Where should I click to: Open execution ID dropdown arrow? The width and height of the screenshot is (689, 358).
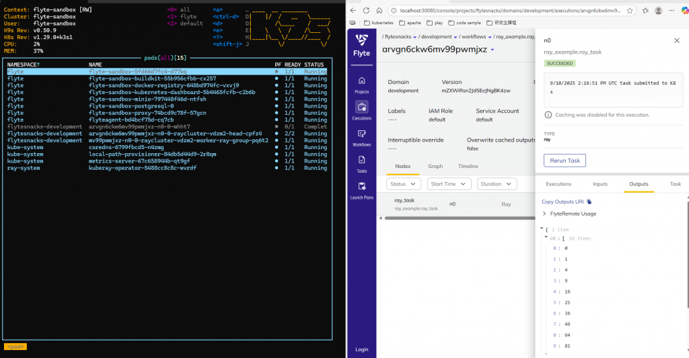pos(492,50)
